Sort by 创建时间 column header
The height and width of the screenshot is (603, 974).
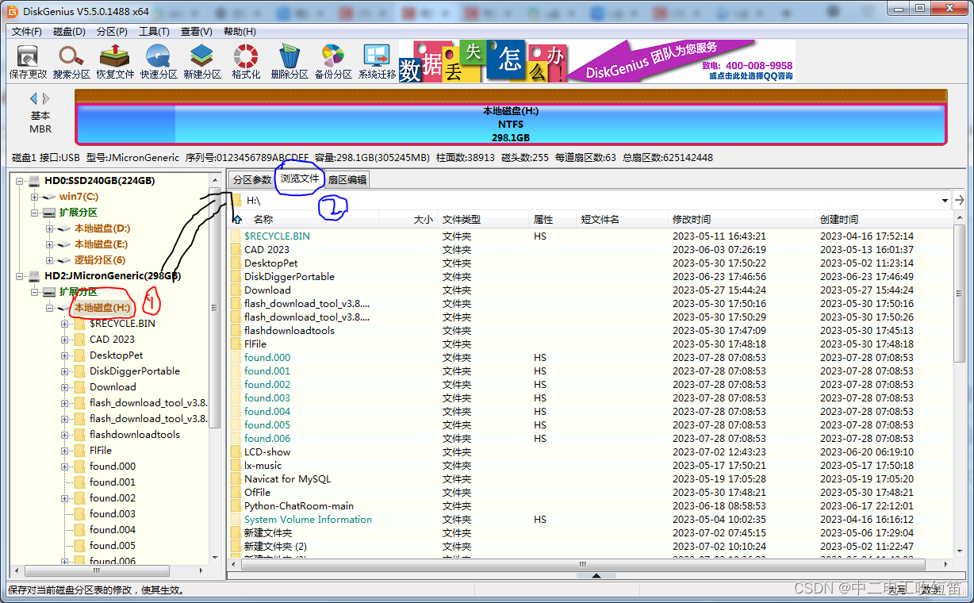839,220
